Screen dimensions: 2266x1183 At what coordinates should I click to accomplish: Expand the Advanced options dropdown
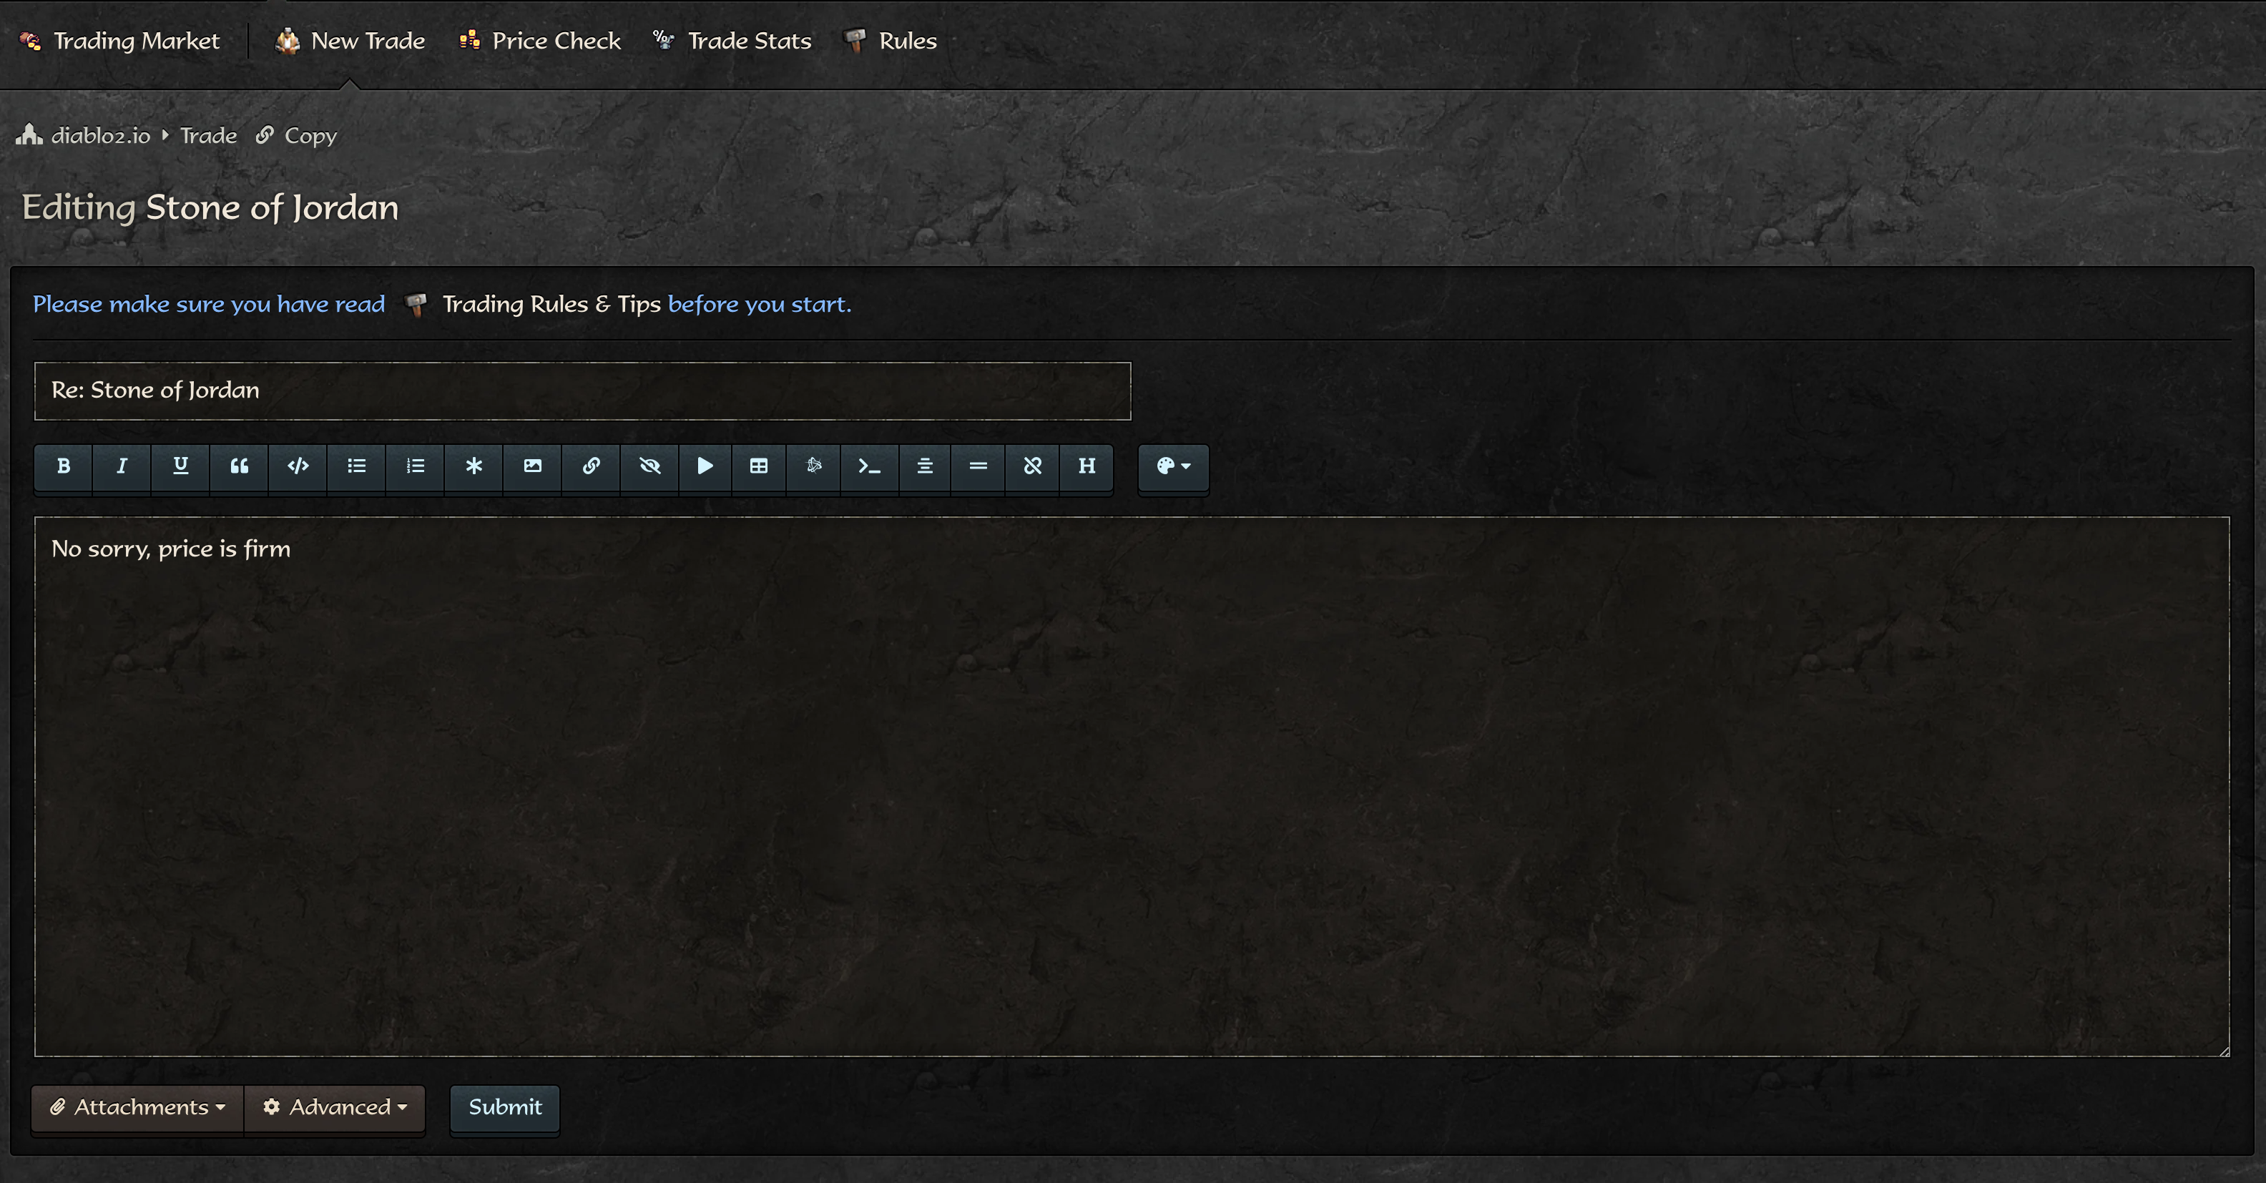[x=335, y=1107]
